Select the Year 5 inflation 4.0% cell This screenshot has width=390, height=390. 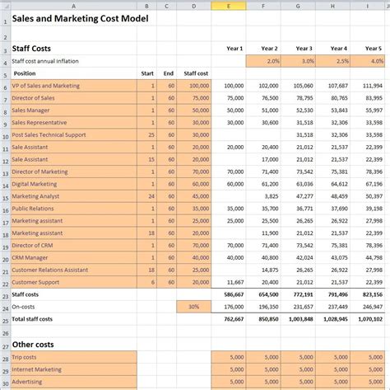[368, 61]
